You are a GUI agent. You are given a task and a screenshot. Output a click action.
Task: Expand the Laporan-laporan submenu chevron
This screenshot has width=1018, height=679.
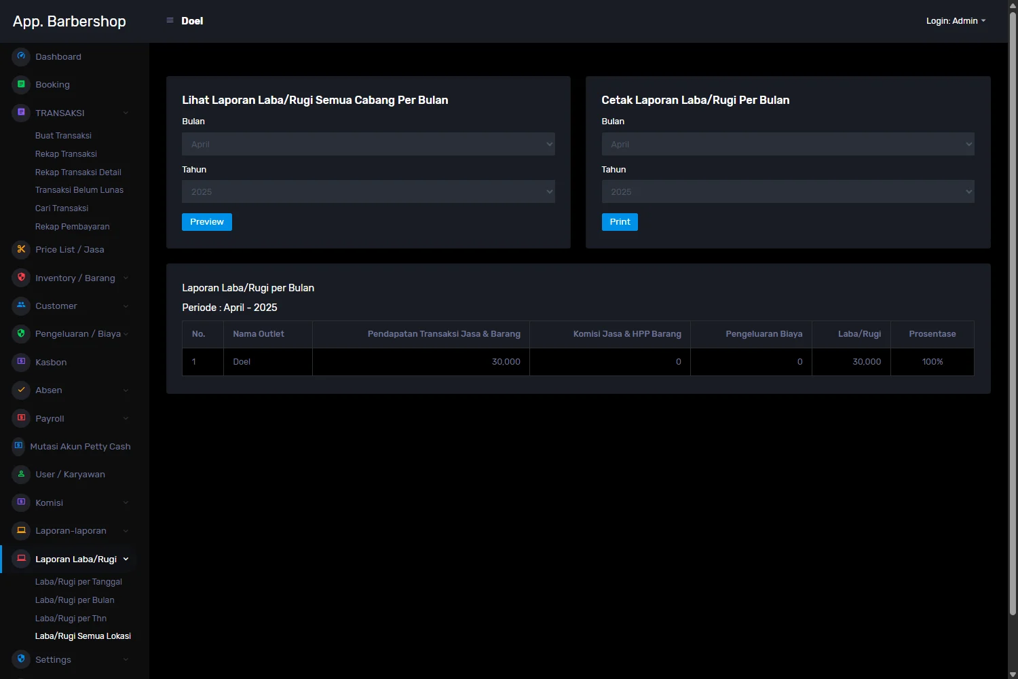(x=126, y=531)
